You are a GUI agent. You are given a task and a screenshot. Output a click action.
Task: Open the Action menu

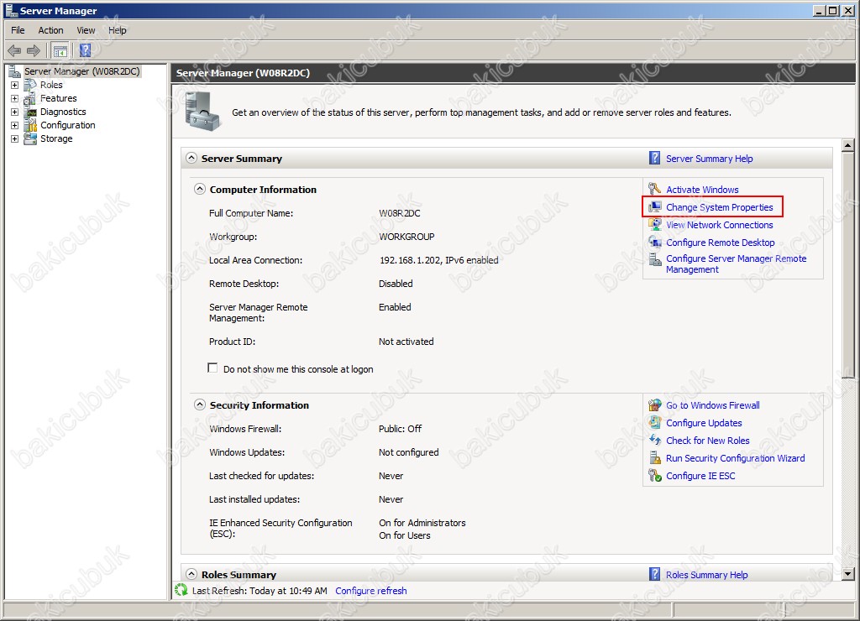coord(50,30)
